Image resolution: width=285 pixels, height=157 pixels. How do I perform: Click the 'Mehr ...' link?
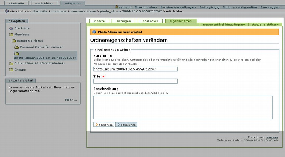71,100
